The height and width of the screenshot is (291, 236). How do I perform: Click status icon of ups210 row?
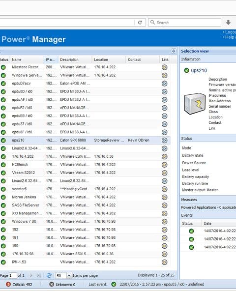pyautogui.click(x=3, y=140)
